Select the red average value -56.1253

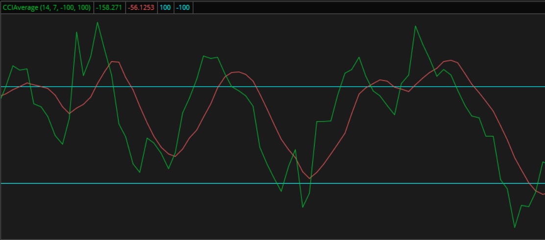point(141,8)
